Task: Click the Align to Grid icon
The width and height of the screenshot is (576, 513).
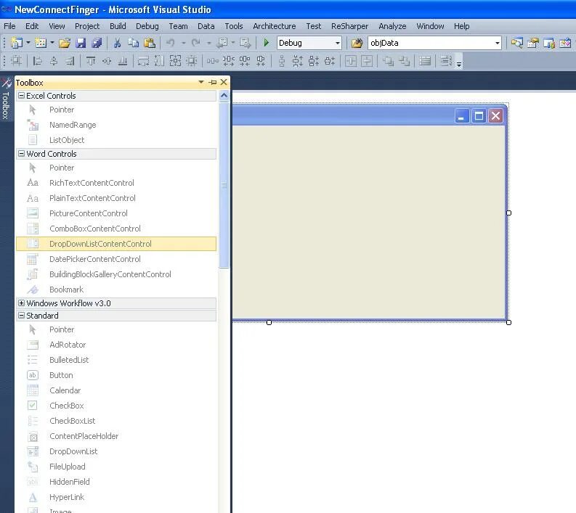Action: 16,61
